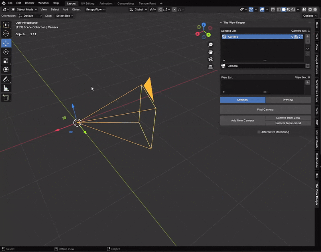Screen dimensions: 321x252
Task: Toggle proportional editing
Action: tap(174, 9)
